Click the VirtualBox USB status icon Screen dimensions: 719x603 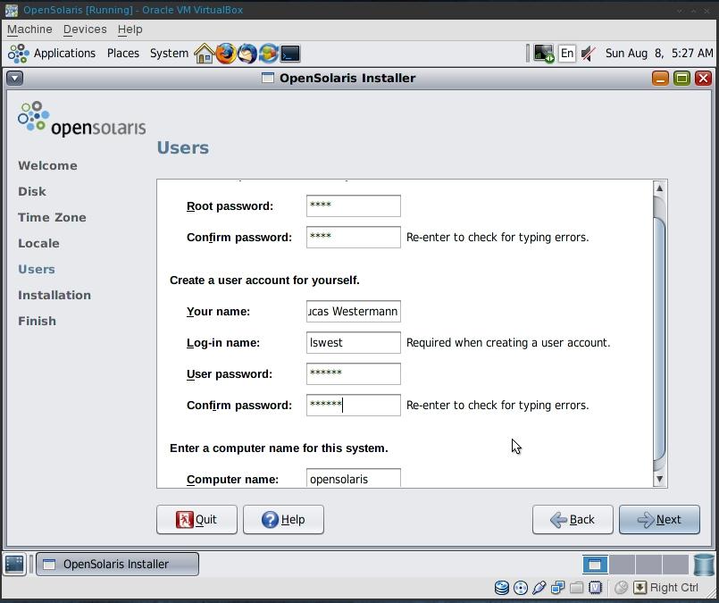pyautogui.click(x=539, y=588)
